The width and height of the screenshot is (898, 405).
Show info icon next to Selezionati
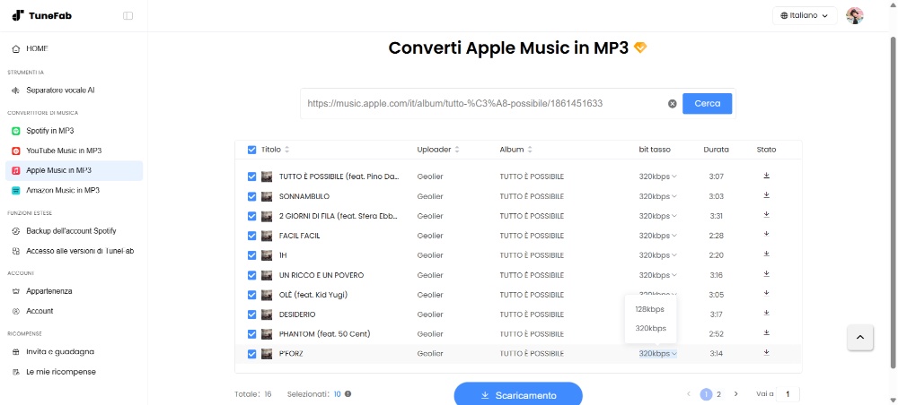pos(348,394)
